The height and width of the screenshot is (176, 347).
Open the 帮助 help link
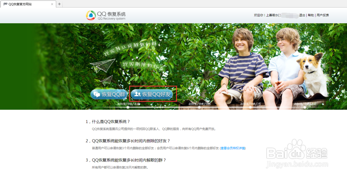[311, 15]
